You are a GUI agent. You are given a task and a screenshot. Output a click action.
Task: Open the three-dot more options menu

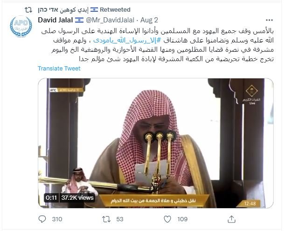pyautogui.click(x=269, y=20)
